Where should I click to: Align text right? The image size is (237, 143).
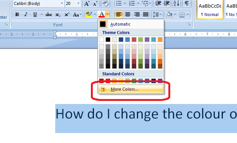click(137, 15)
